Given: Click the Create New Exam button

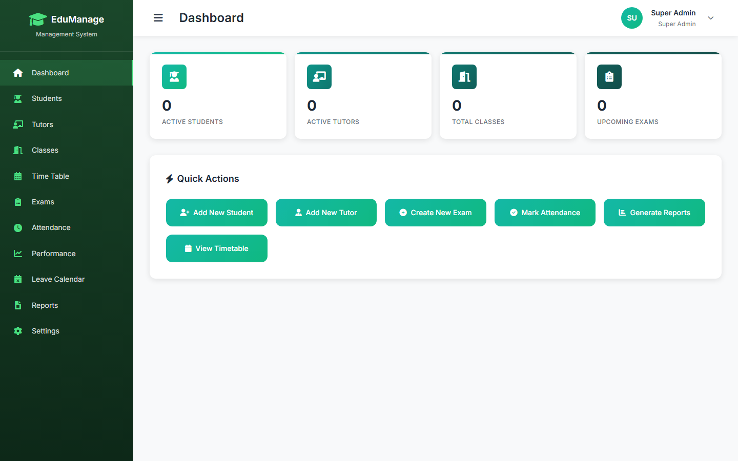Looking at the screenshot, I should click(x=436, y=213).
